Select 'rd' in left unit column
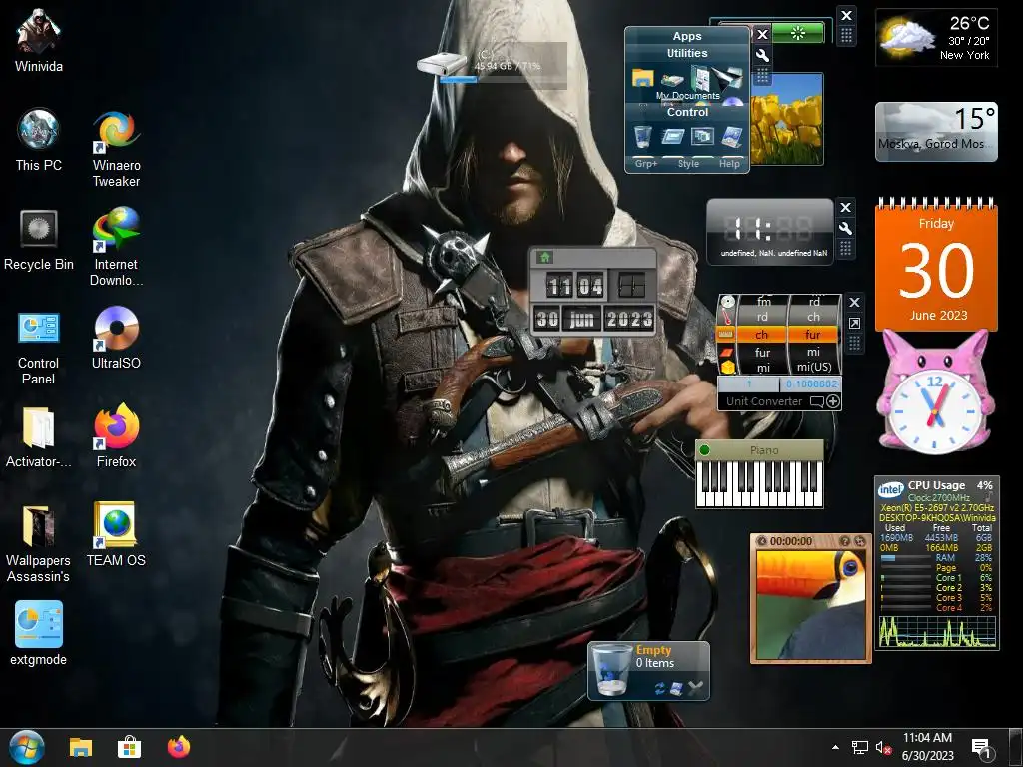 pos(762,317)
